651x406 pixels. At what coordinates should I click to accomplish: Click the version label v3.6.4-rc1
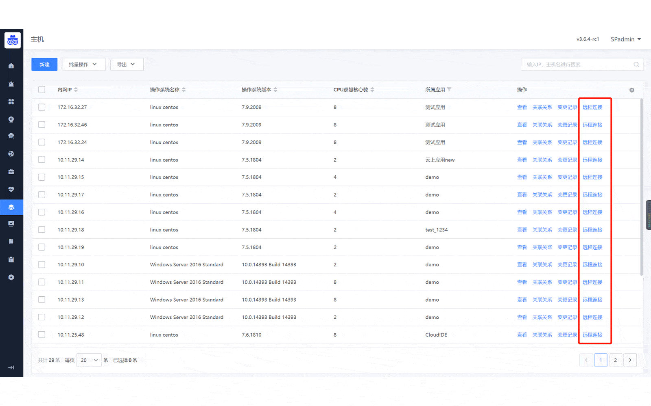click(588, 39)
